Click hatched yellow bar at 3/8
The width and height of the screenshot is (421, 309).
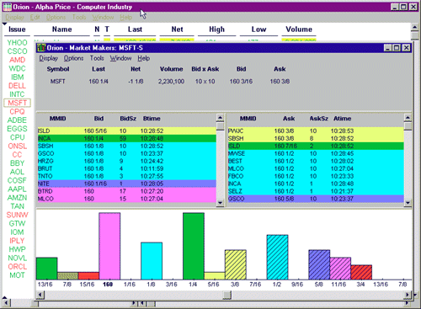coord(236,264)
